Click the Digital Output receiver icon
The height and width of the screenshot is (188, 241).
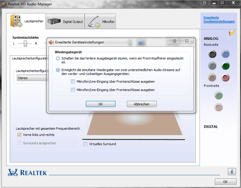coord(54,21)
